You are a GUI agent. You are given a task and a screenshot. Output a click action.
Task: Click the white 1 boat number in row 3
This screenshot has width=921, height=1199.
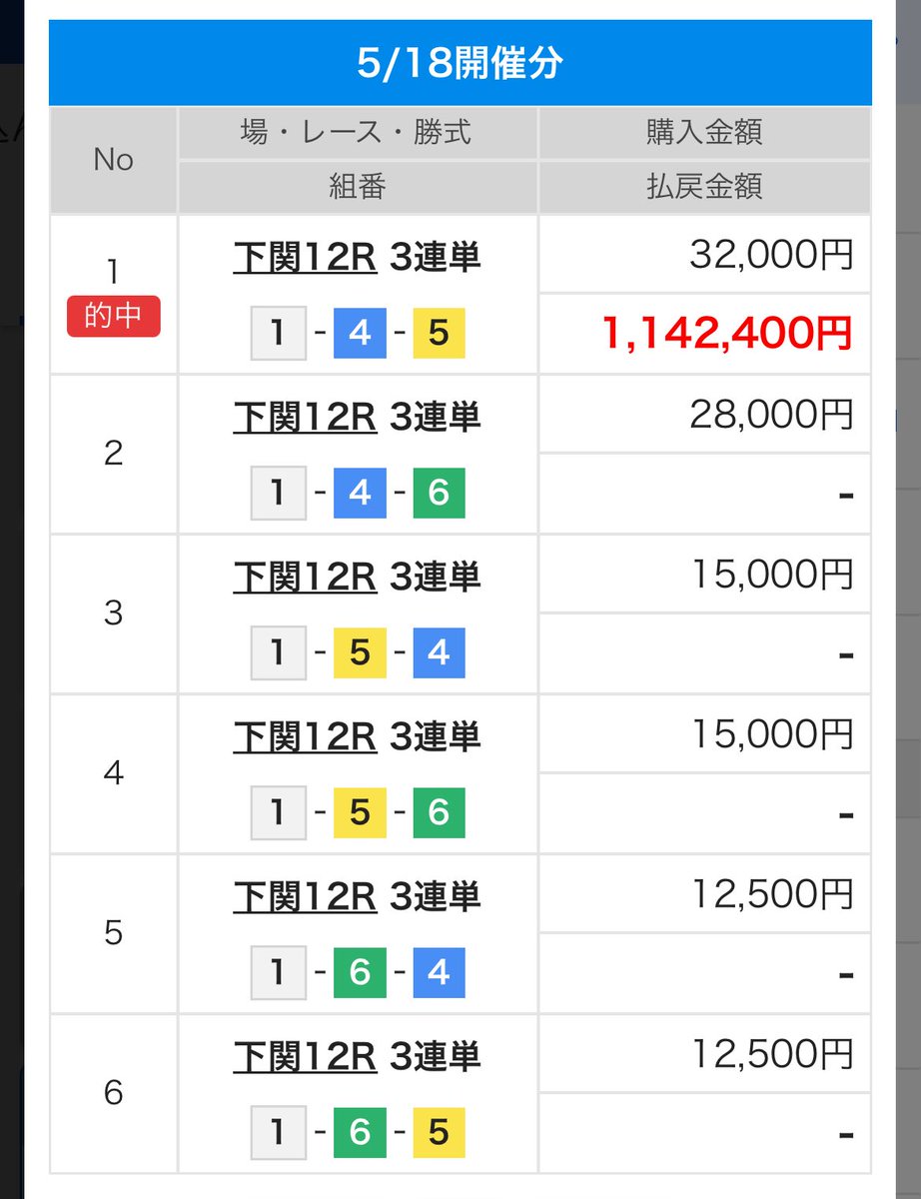coord(279,652)
